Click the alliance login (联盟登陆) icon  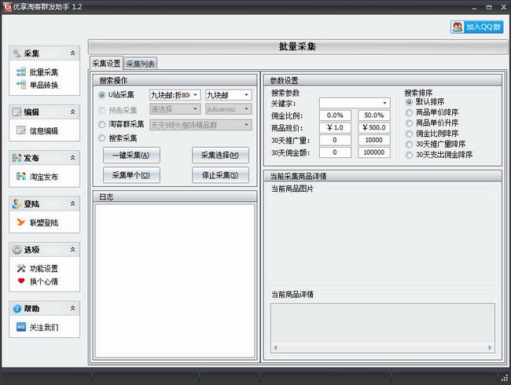[x=21, y=222]
